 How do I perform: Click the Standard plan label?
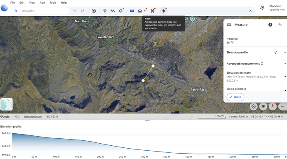275,6
